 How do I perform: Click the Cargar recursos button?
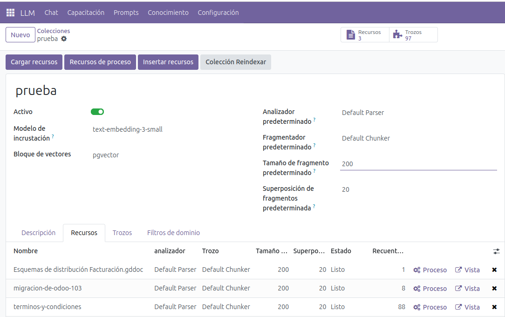coord(34,62)
